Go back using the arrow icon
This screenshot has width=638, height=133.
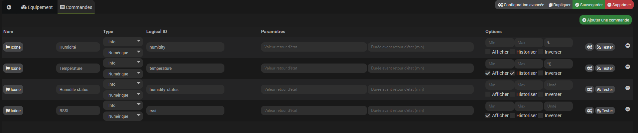9,7
